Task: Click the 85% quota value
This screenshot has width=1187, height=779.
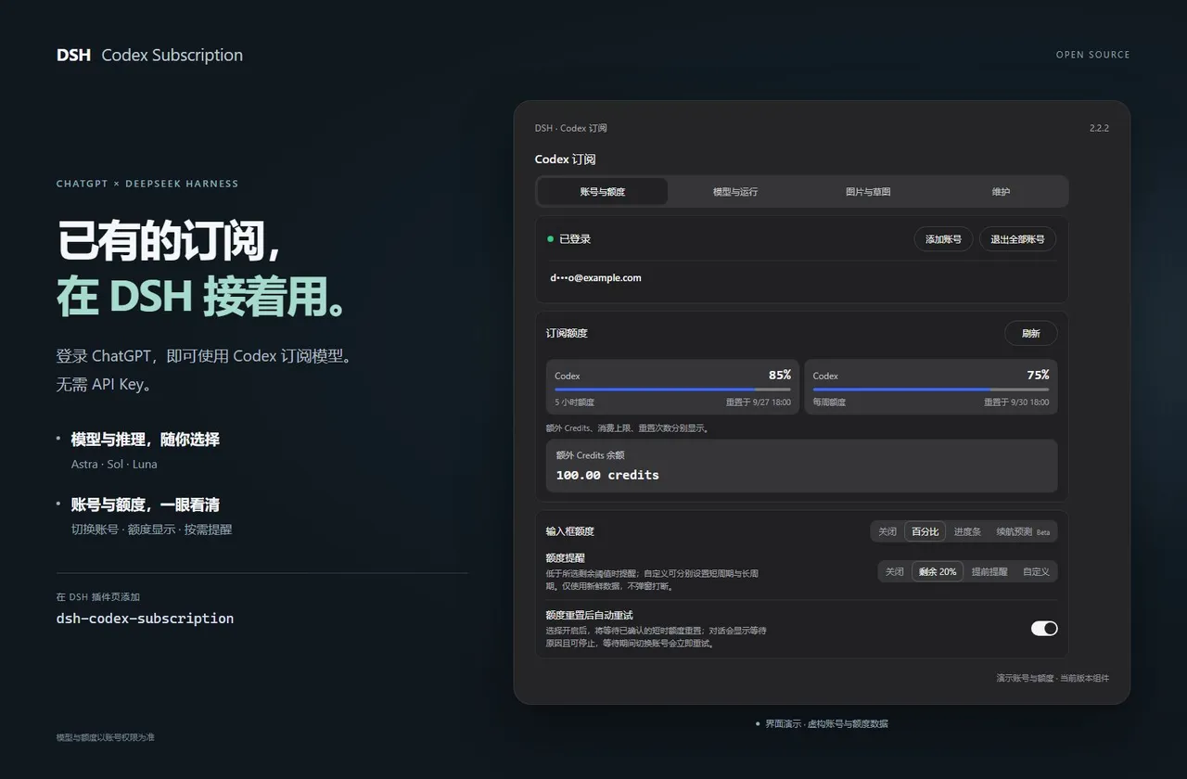Action: [x=780, y=376]
